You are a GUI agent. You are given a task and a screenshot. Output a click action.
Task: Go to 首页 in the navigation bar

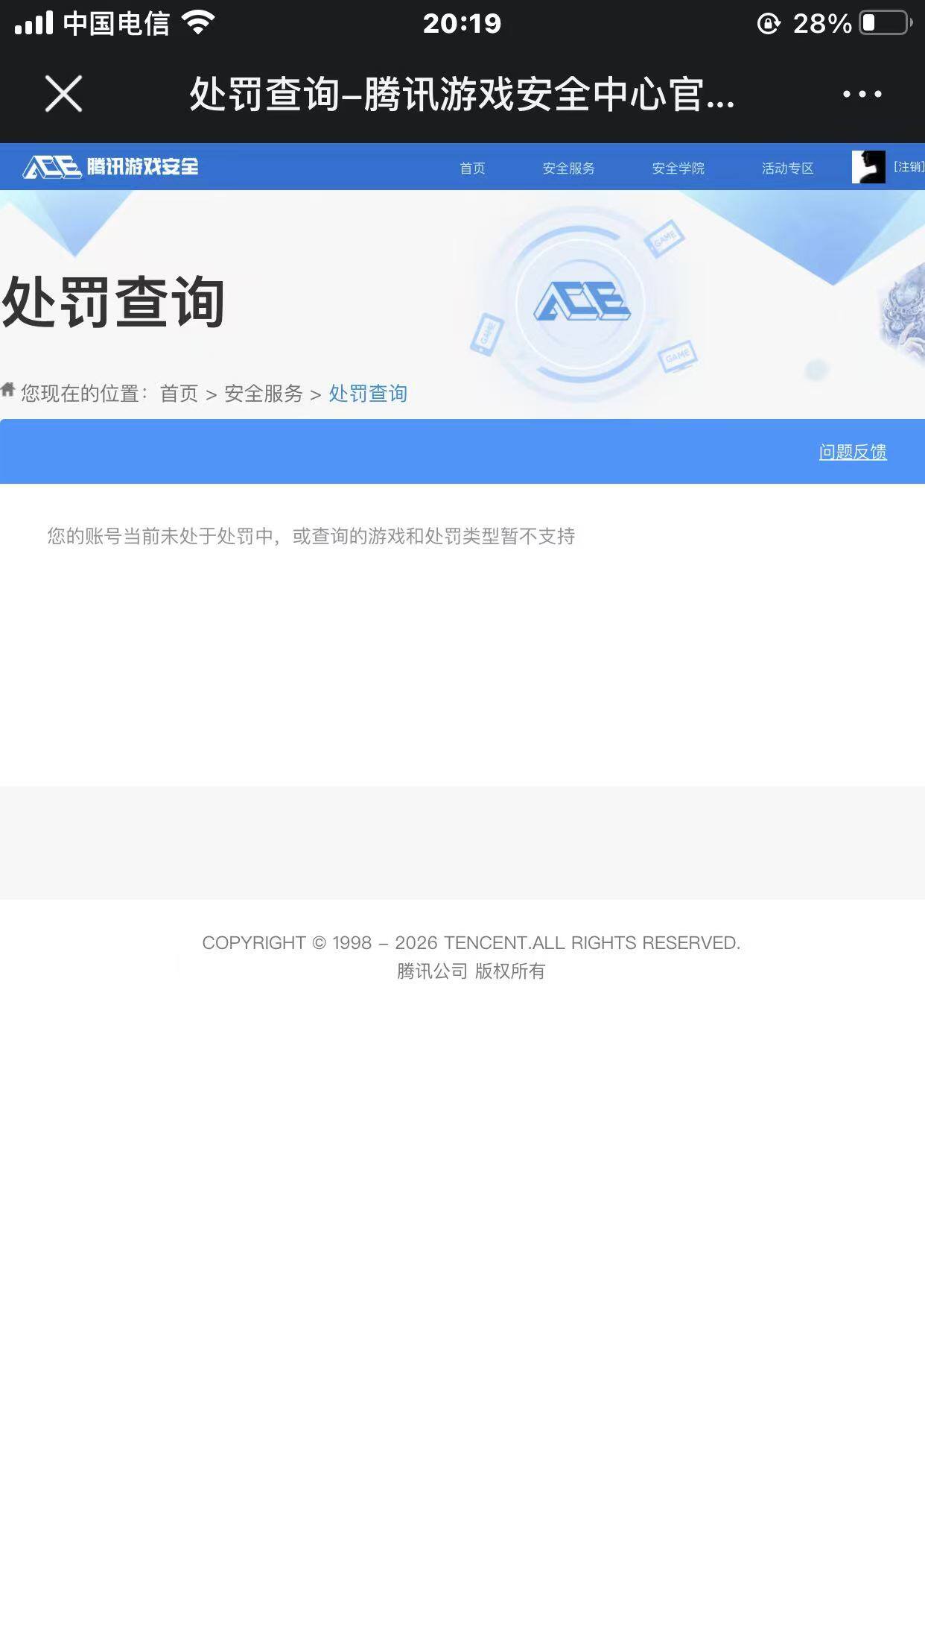click(x=472, y=168)
